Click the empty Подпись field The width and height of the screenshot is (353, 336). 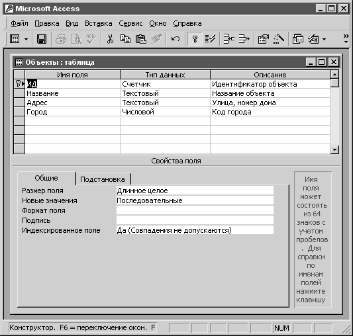(195, 220)
